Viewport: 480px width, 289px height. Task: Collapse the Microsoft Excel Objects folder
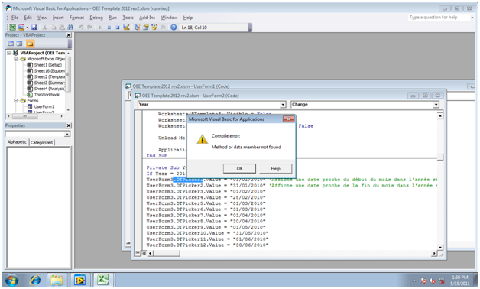tap(15, 59)
